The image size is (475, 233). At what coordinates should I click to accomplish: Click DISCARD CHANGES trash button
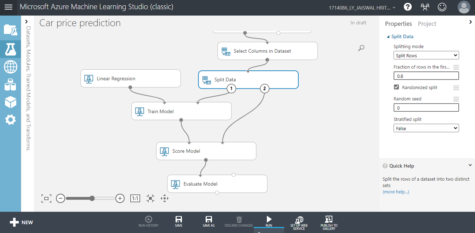[239, 222]
